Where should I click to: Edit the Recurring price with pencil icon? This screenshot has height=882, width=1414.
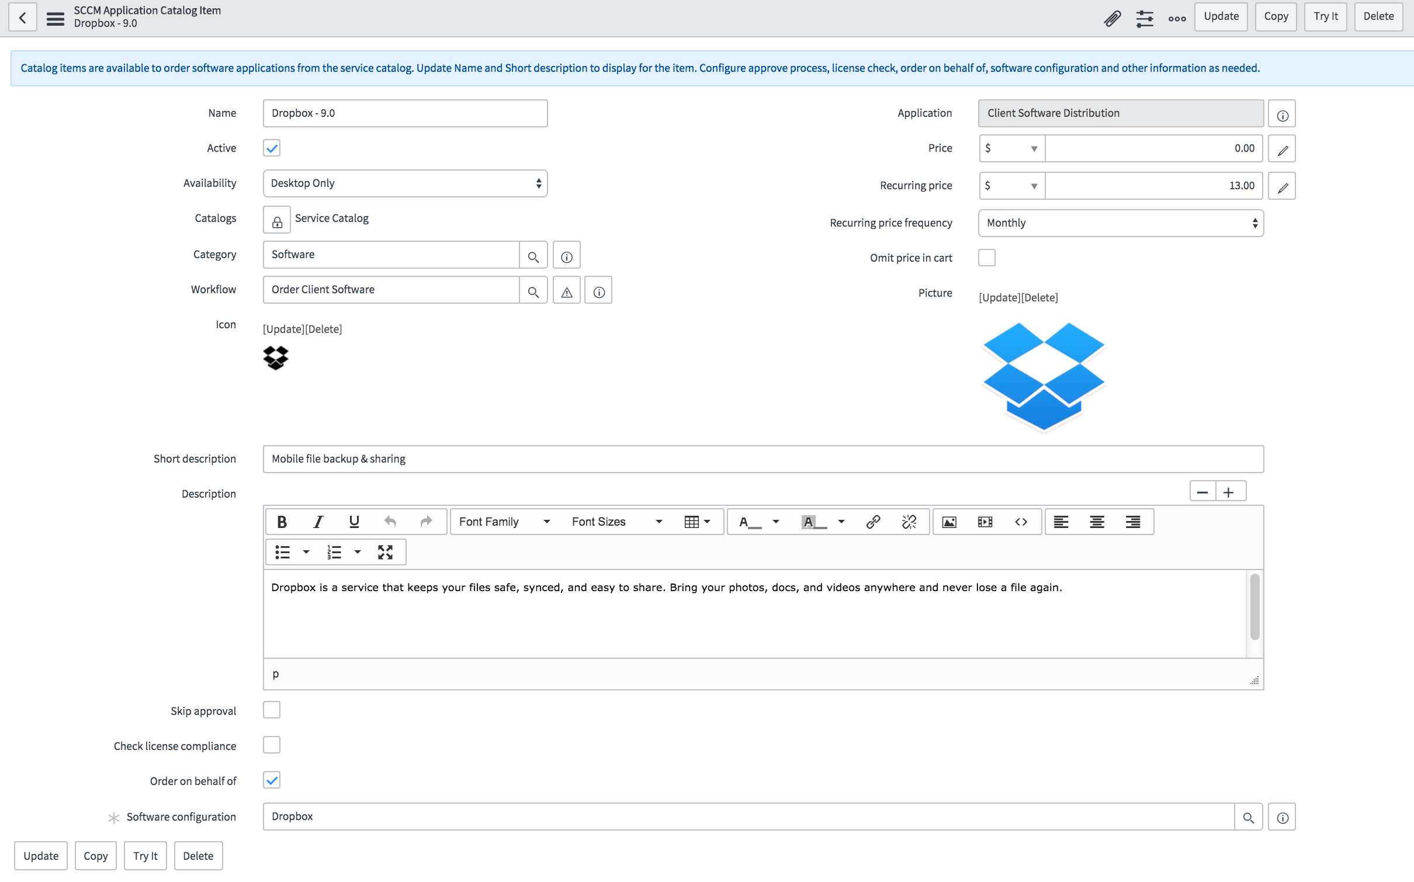click(1282, 186)
